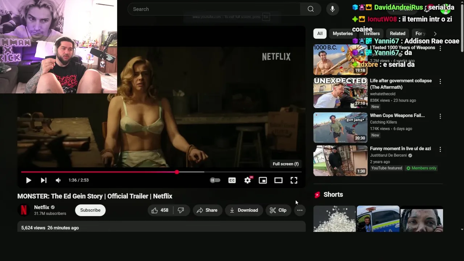
Task: Click the search magnifier button
Action: click(x=311, y=9)
